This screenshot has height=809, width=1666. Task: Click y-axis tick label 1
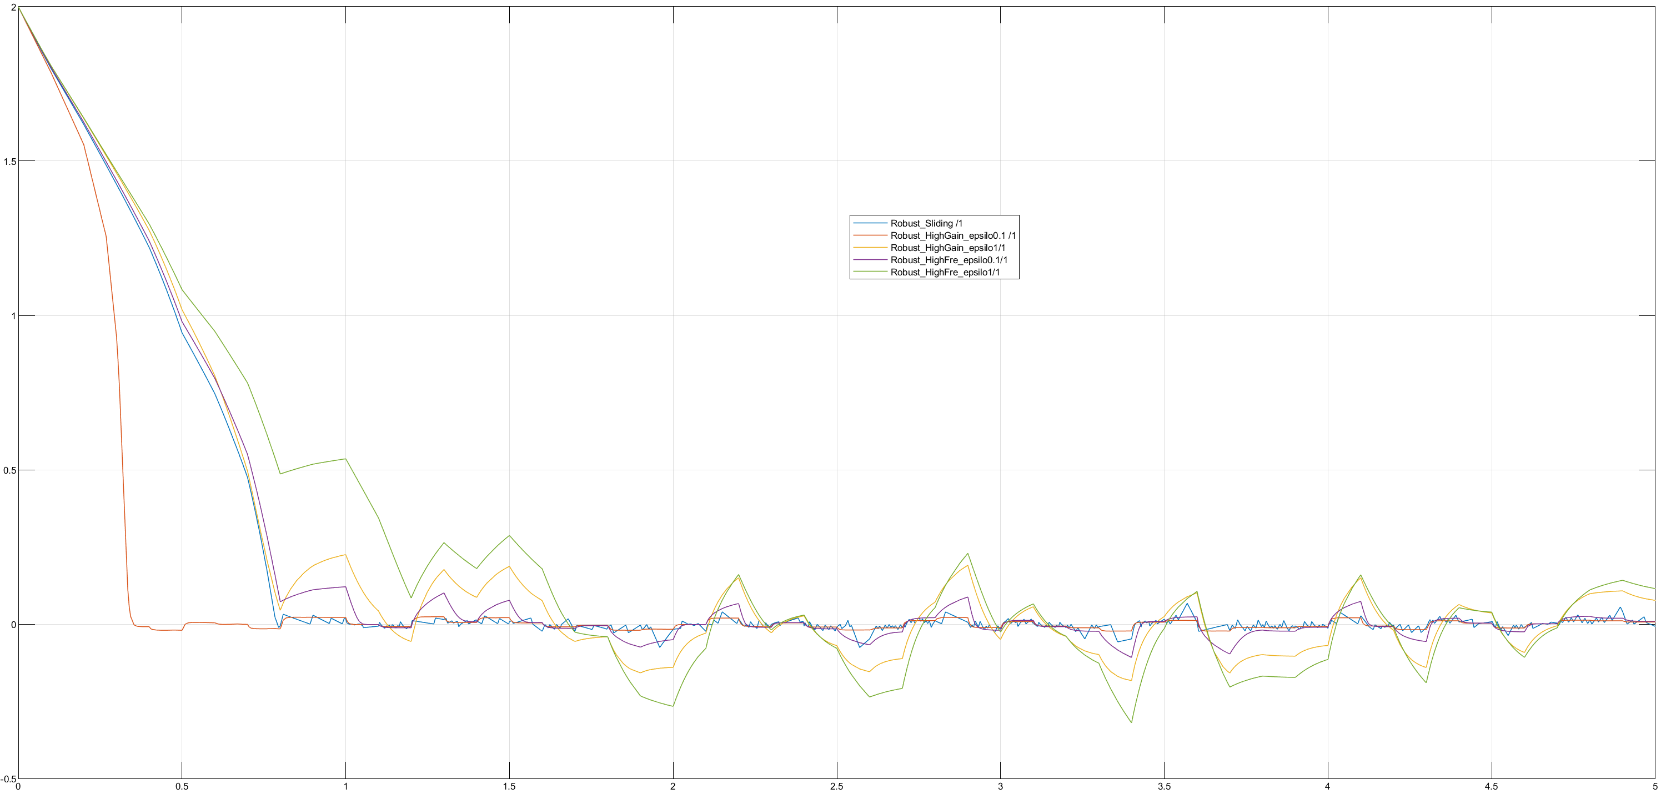point(12,316)
